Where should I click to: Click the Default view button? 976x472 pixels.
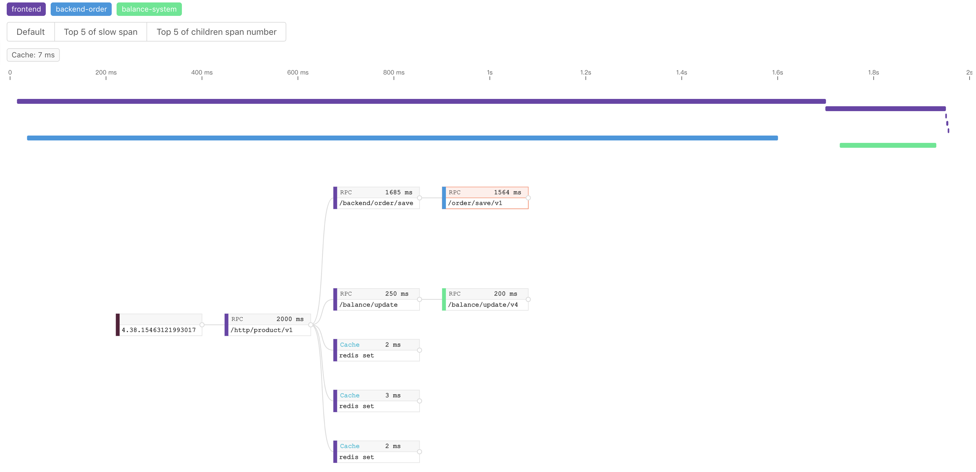31,32
